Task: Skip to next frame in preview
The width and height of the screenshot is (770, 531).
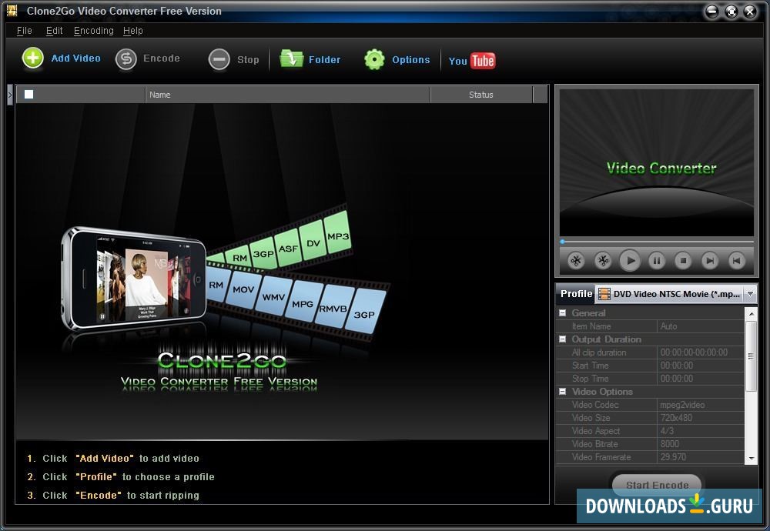Action: tap(710, 261)
